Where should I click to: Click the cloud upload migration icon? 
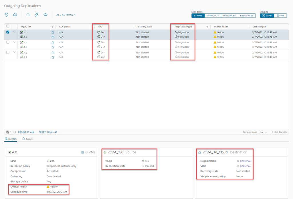pos(15,15)
